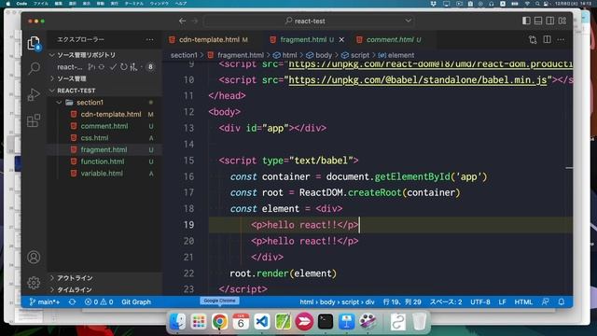Click 行 19, 列 29 cursor position indicator
The image size is (597, 336).
tap(402, 302)
